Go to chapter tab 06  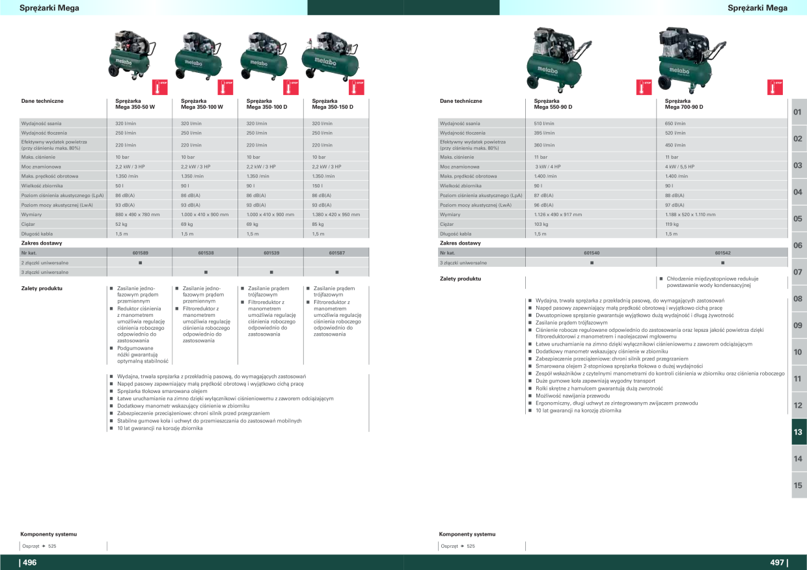(x=799, y=245)
